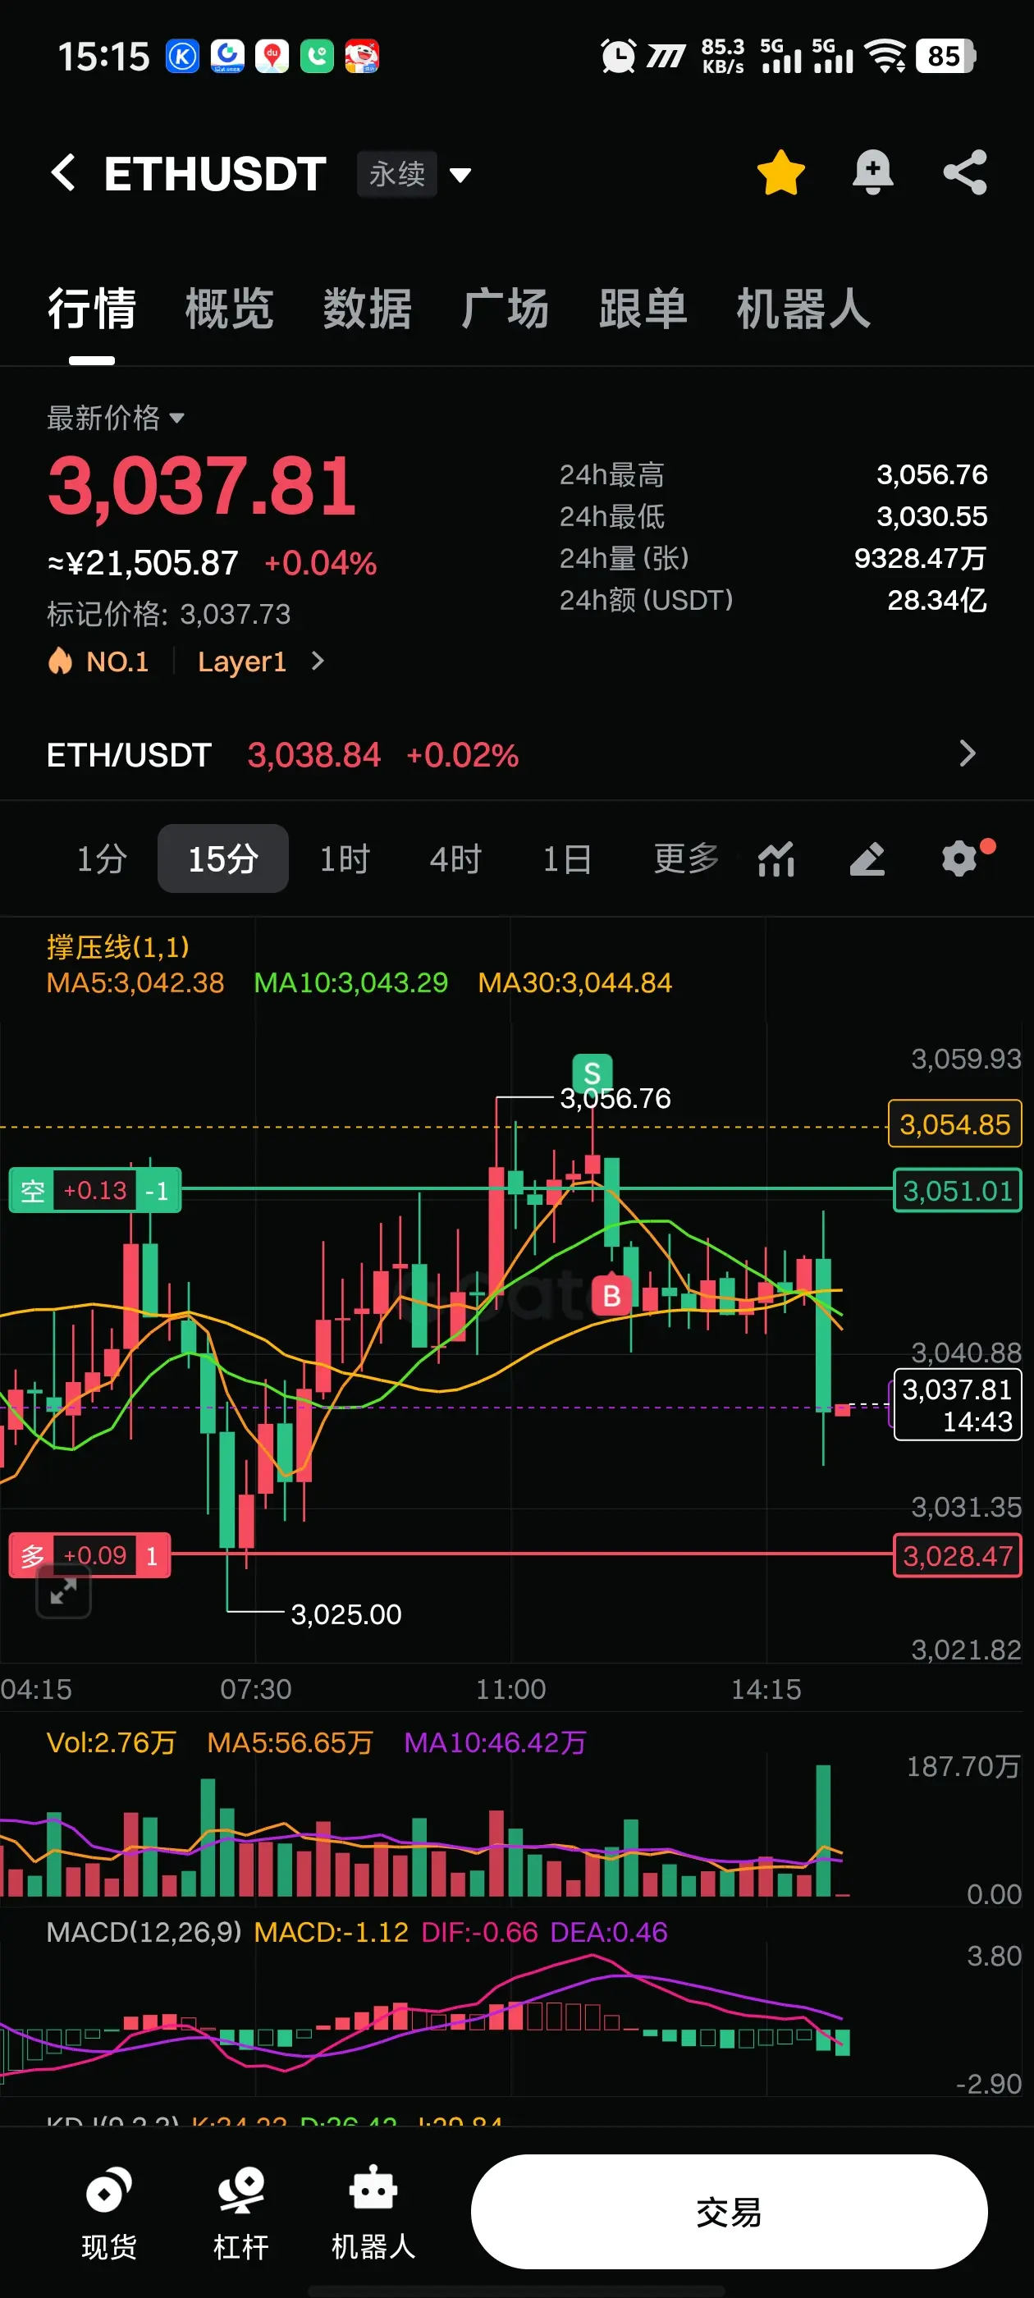Tap the share icon
Viewport: 1034px width, 2298px height.
click(965, 172)
